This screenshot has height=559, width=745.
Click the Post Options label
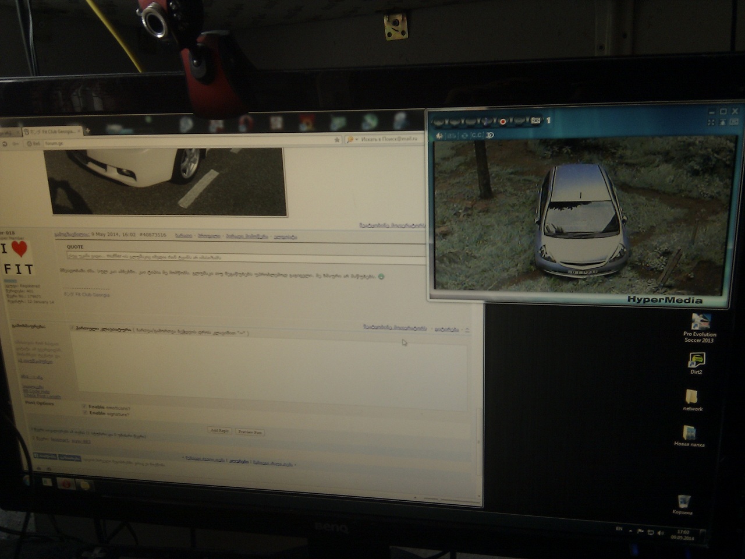(39, 403)
